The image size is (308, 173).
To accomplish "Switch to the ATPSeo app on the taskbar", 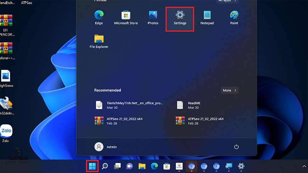I will click(x=179, y=166).
